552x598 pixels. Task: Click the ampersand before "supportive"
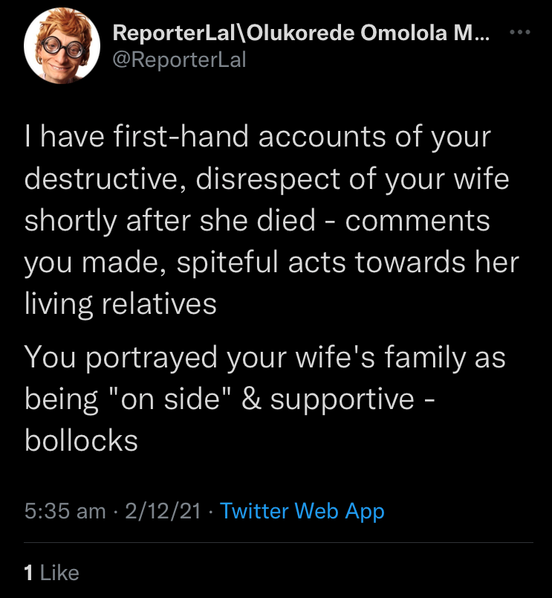point(252,399)
